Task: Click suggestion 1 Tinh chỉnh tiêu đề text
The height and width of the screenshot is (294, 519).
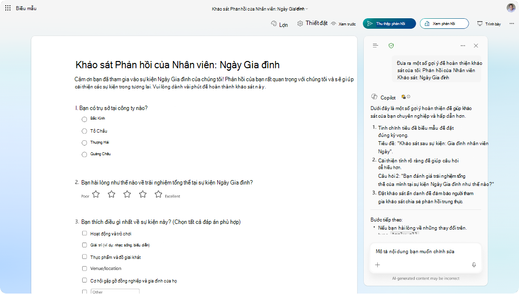Action: point(416,131)
